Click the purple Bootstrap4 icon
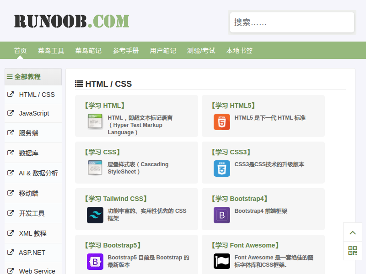This screenshot has width=366, height=274. point(222,215)
